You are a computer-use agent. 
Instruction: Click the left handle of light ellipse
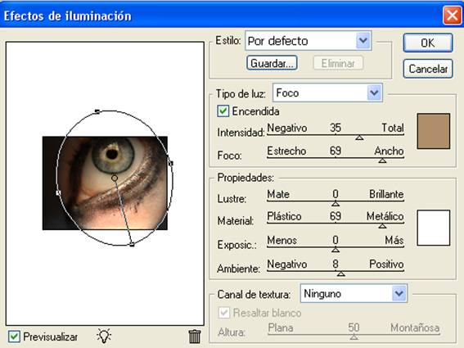point(58,192)
